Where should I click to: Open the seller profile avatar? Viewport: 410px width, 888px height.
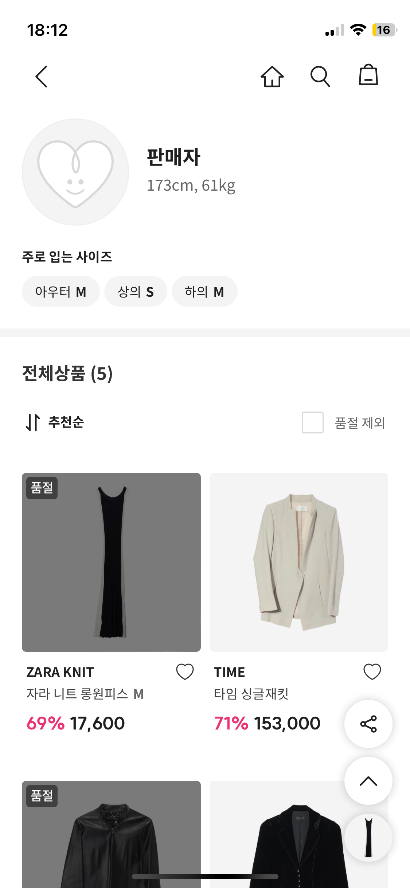point(75,172)
